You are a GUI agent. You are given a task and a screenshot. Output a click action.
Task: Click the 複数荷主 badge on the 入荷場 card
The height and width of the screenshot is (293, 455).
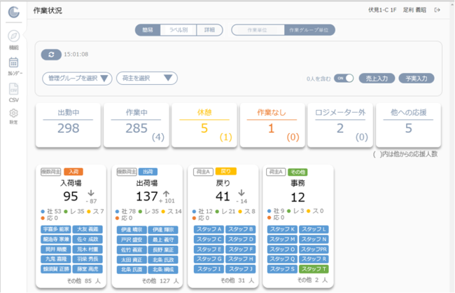point(51,172)
